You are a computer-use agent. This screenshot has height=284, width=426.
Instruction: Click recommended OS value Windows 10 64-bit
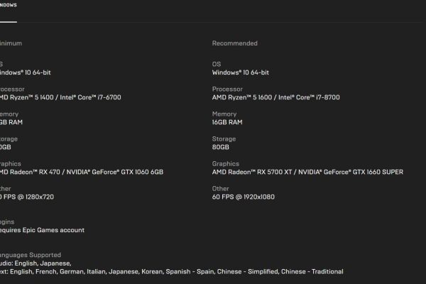[241, 72]
